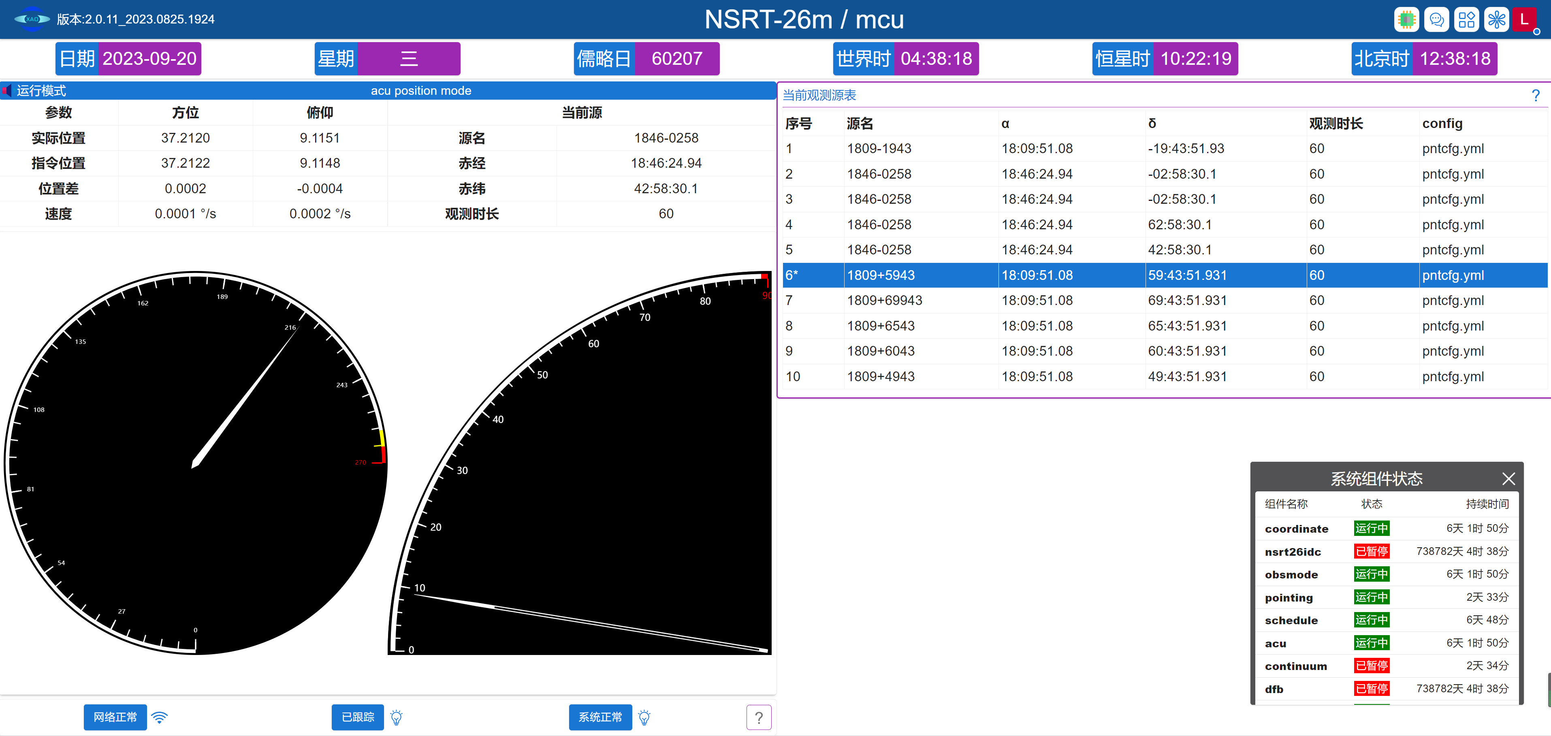Click the lightbulb icon next to 已跟踪
Image resolution: width=1551 pixels, height=736 pixels.
(396, 717)
